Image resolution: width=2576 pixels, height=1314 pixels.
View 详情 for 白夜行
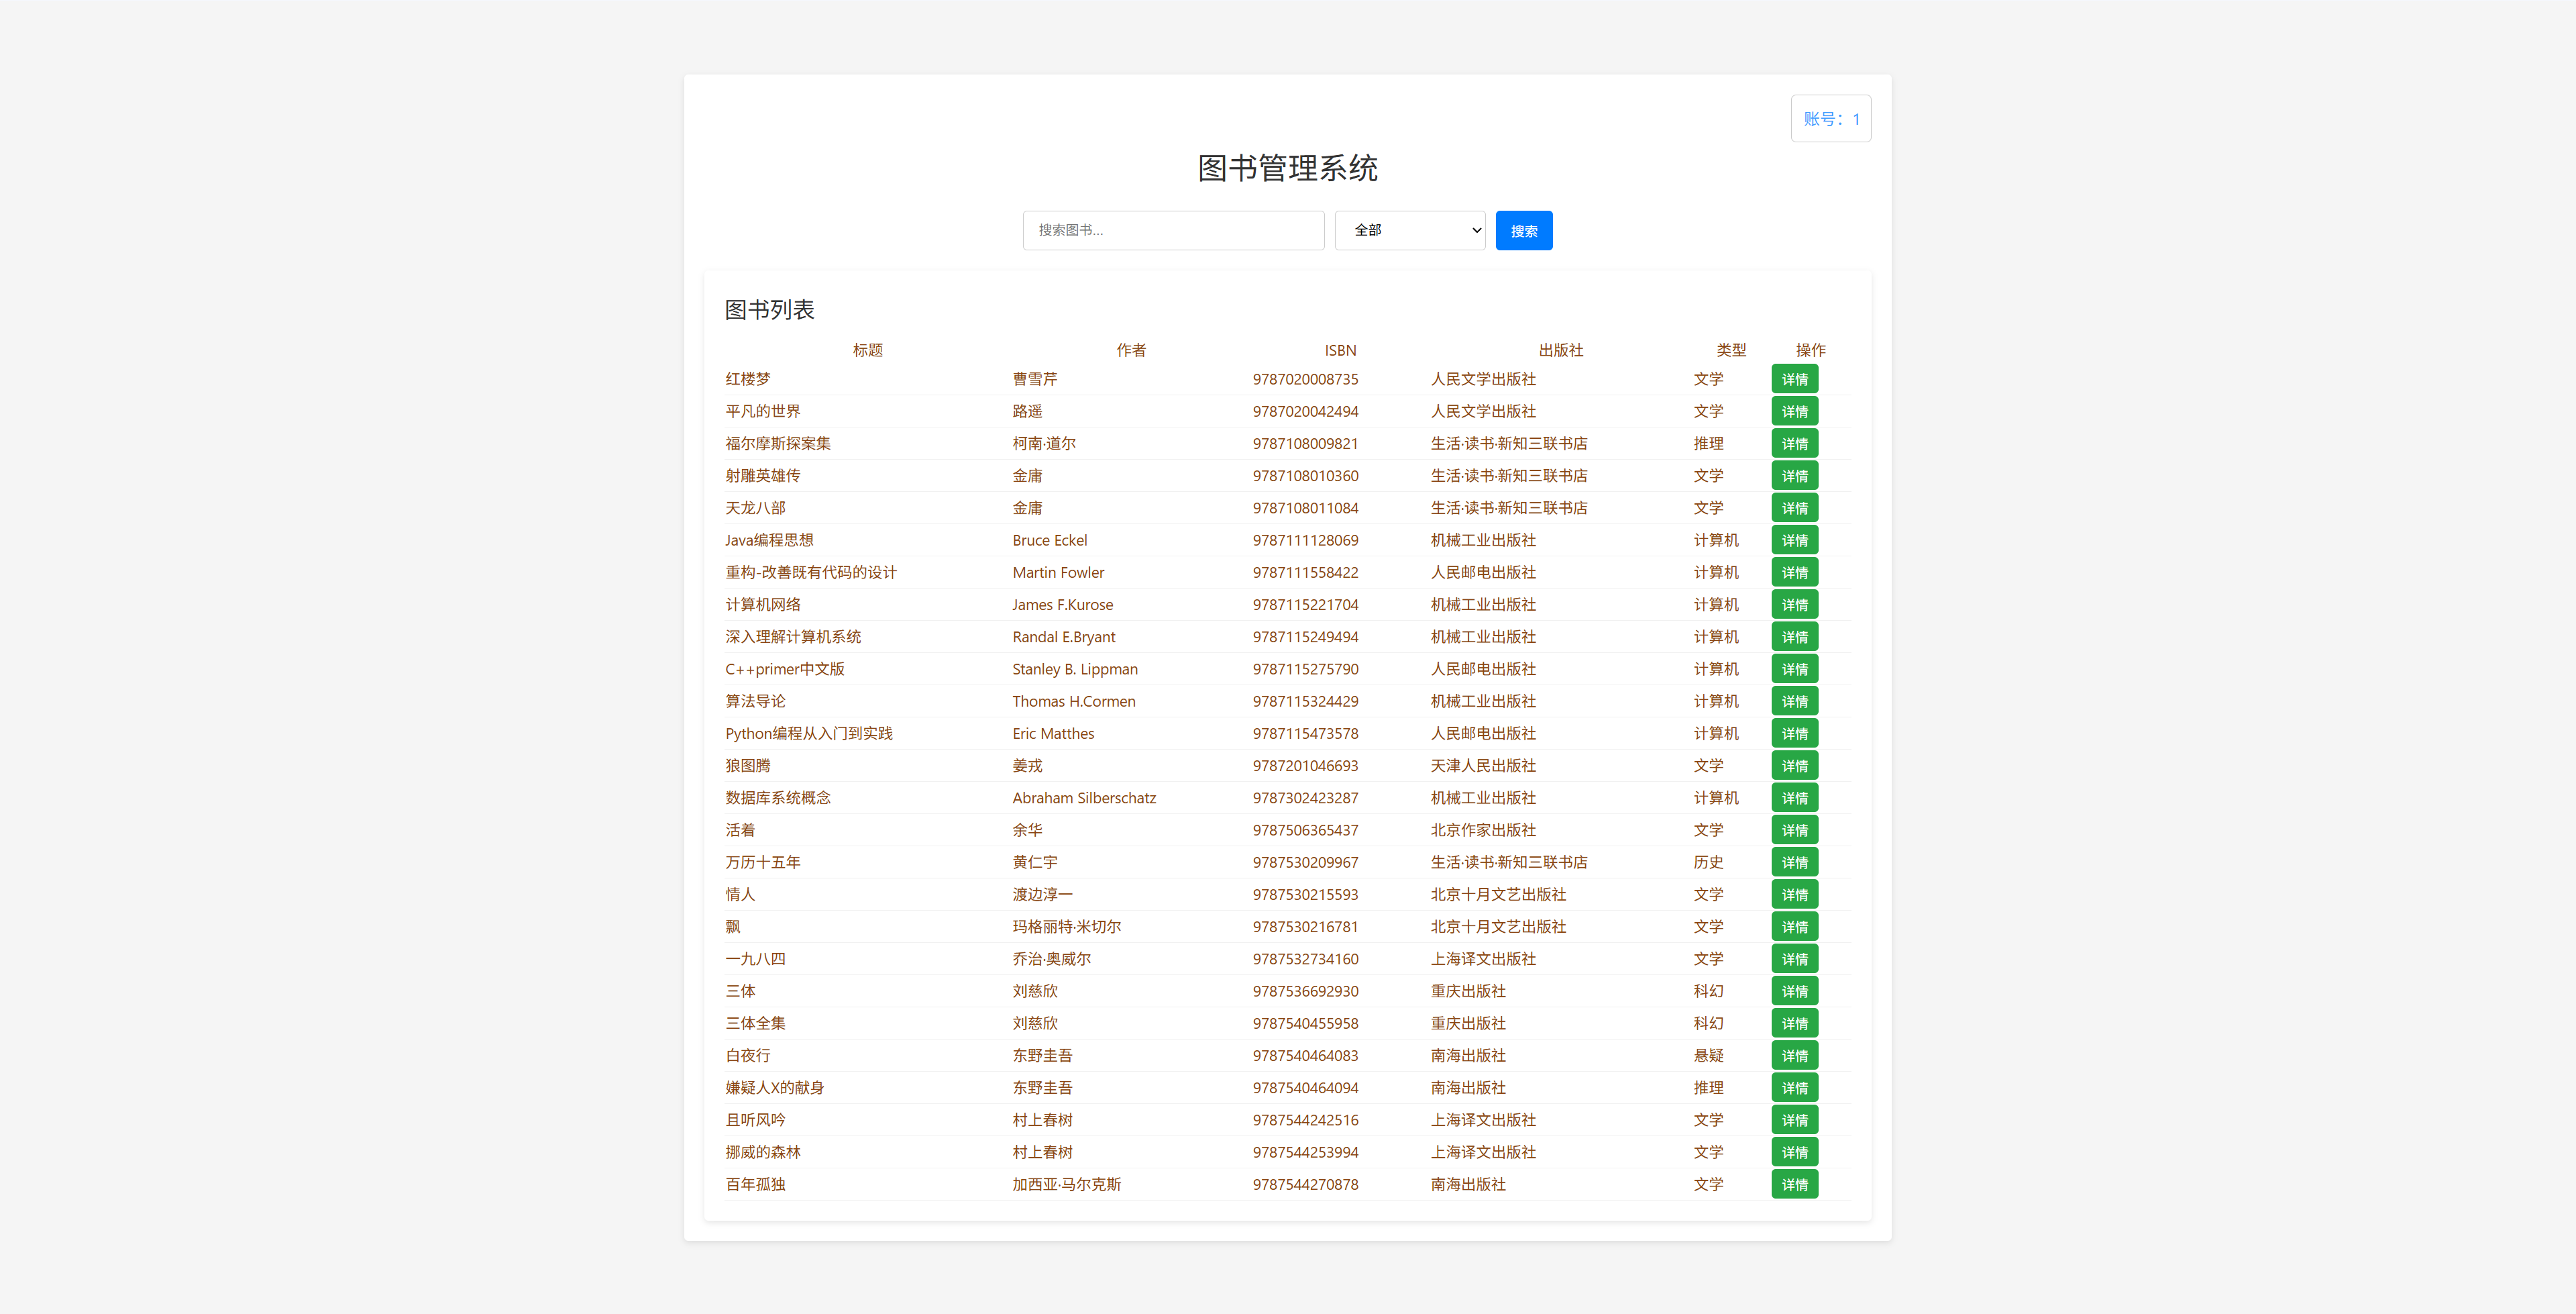tap(1794, 1055)
